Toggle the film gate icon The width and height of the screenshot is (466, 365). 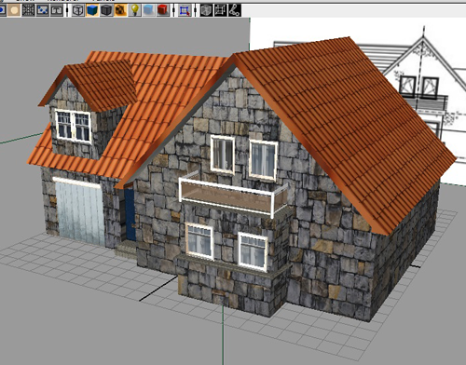[x=43, y=10]
